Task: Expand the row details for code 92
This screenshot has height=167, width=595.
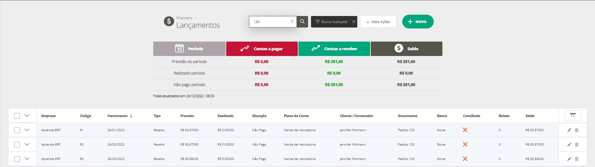Action: (27, 144)
